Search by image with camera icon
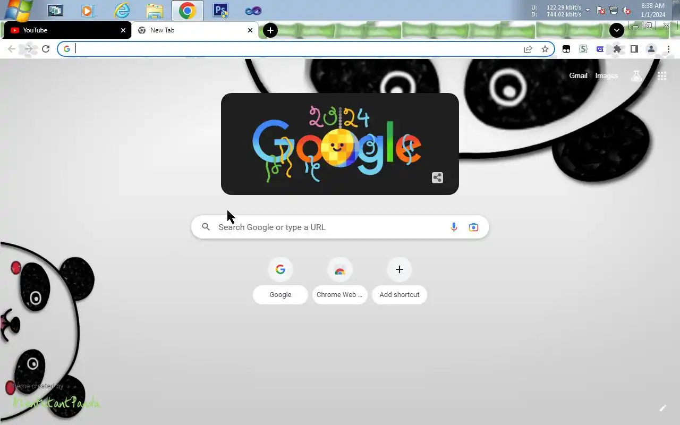Screen dimensions: 680x425 [x=473, y=227]
